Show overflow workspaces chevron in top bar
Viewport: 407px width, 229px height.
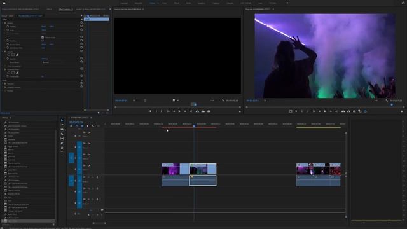coord(287,3)
